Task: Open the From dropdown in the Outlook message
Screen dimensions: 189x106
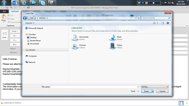Action: click(x=15, y=31)
